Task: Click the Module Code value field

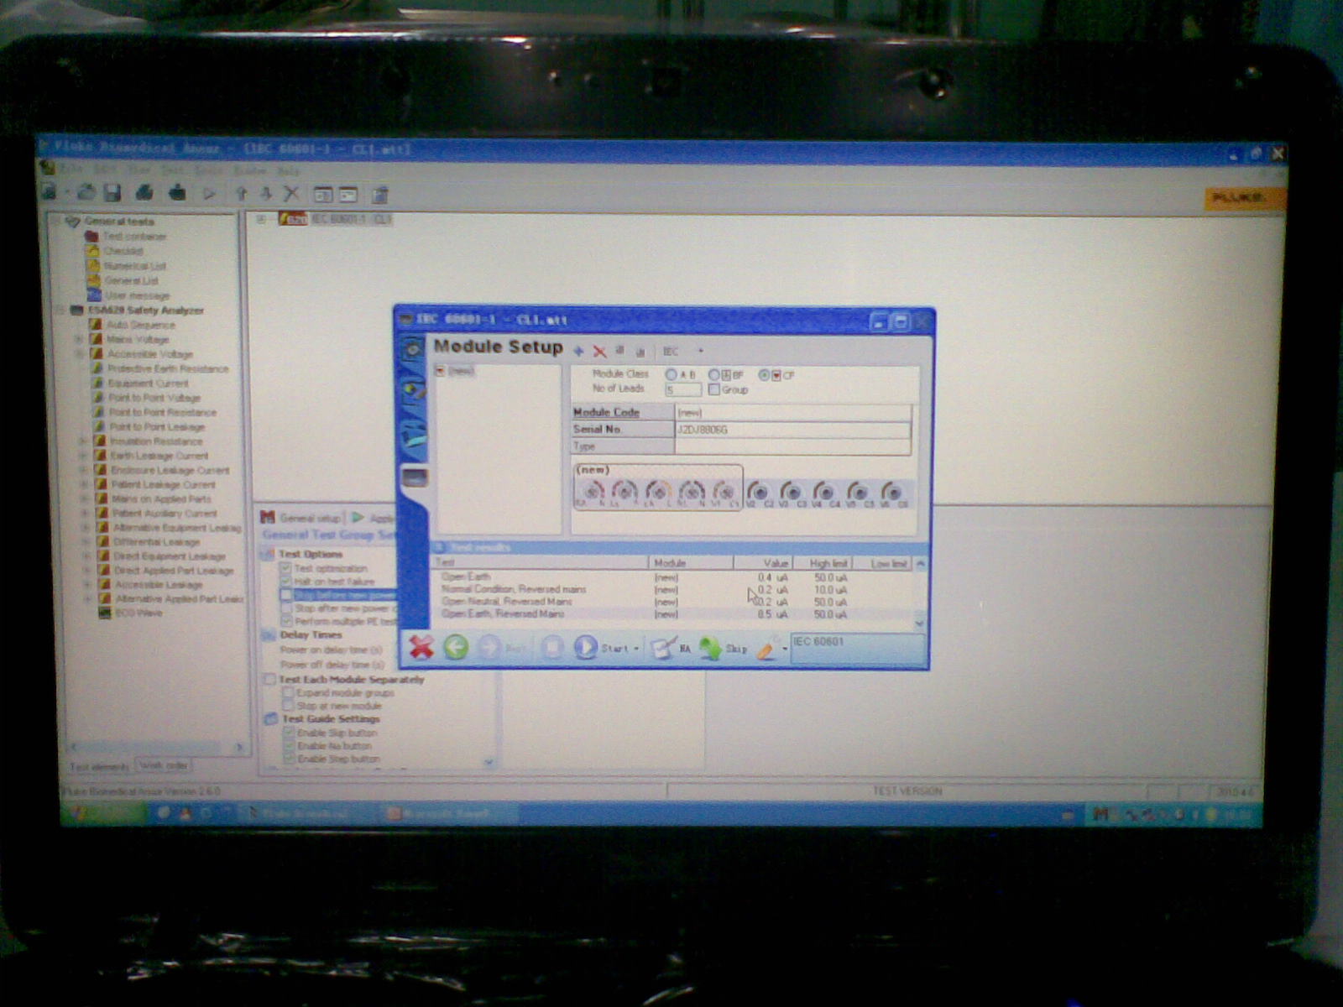Action: [x=792, y=413]
